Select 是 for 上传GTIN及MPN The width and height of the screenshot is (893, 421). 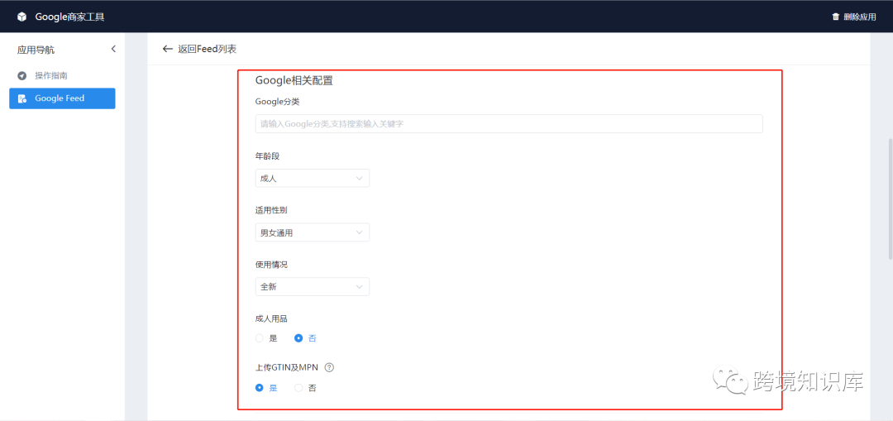point(260,388)
